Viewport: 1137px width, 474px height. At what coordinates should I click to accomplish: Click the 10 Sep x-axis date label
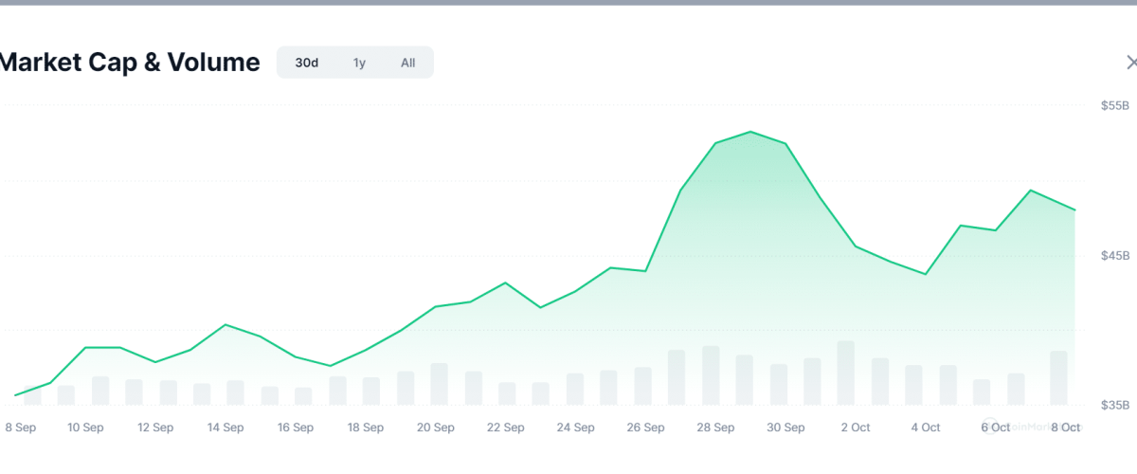click(85, 428)
